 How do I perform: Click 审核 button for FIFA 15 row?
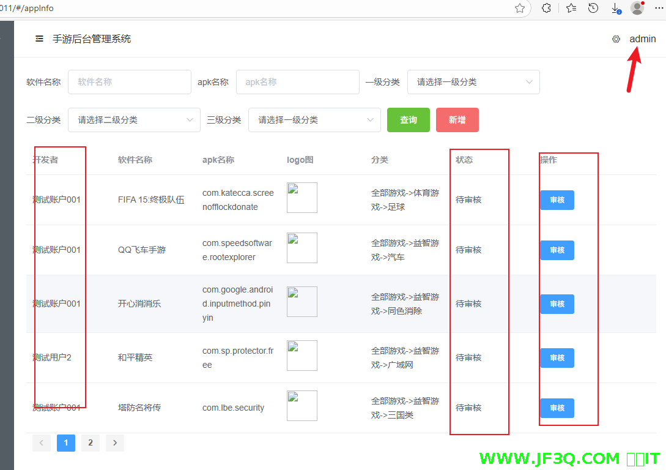[x=557, y=200]
